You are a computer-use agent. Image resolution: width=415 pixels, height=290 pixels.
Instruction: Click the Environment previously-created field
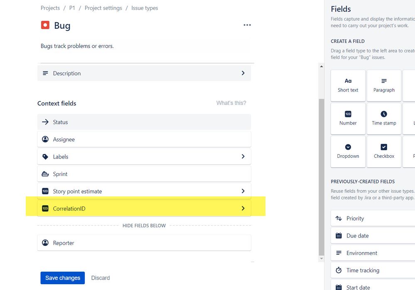pos(373,253)
